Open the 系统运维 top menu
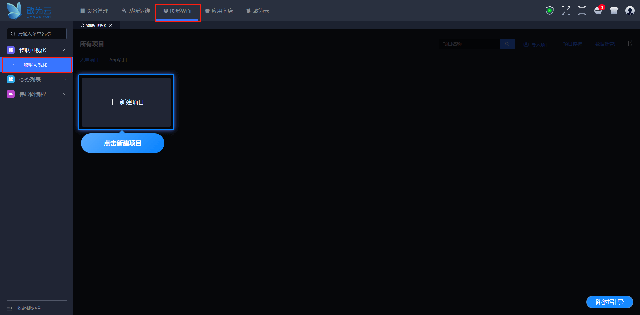The image size is (640, 315). click(x=136, y=11)
